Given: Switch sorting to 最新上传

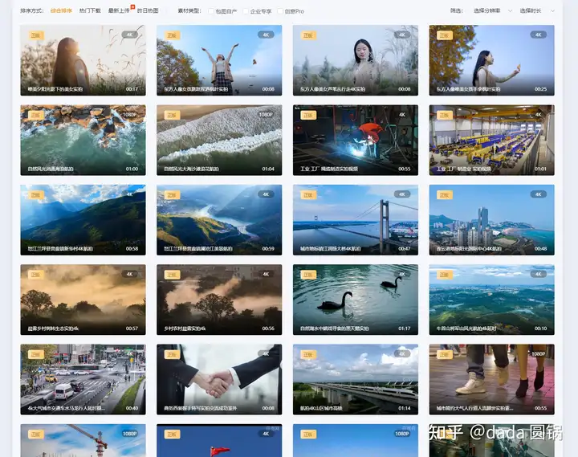Looking at the screenshot, I should point(119,10).
